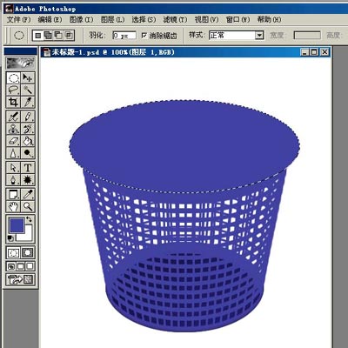Screen dimensions: 348x348
Task: Select the Zoom tool
Action: (28, 206)
